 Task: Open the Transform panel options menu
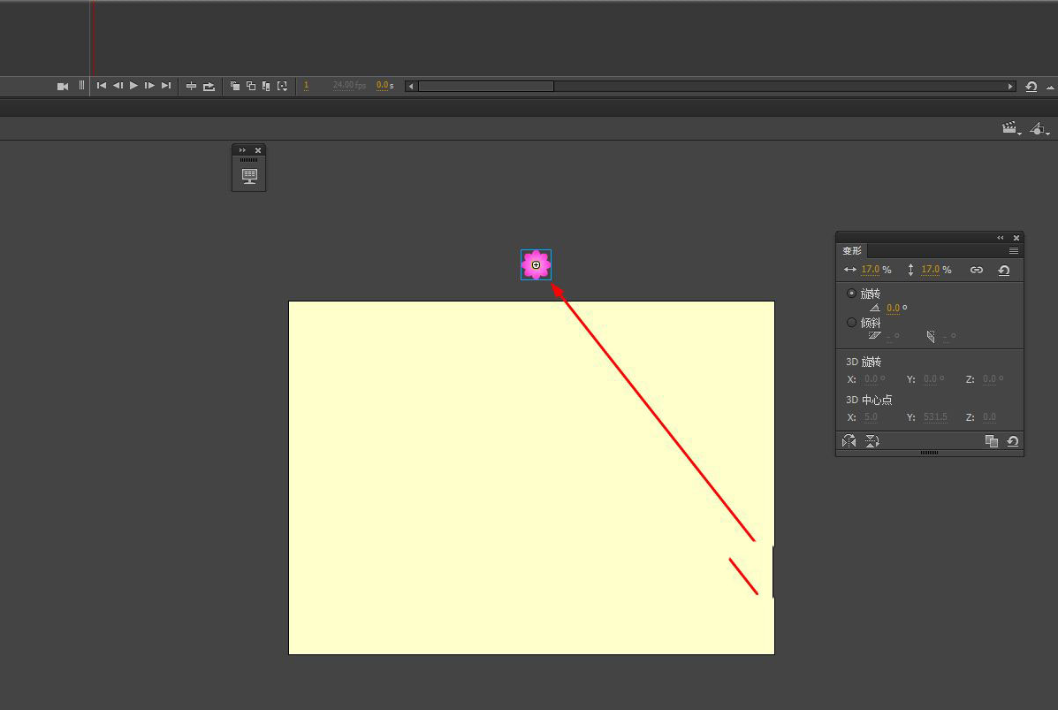click(1014, 251)
